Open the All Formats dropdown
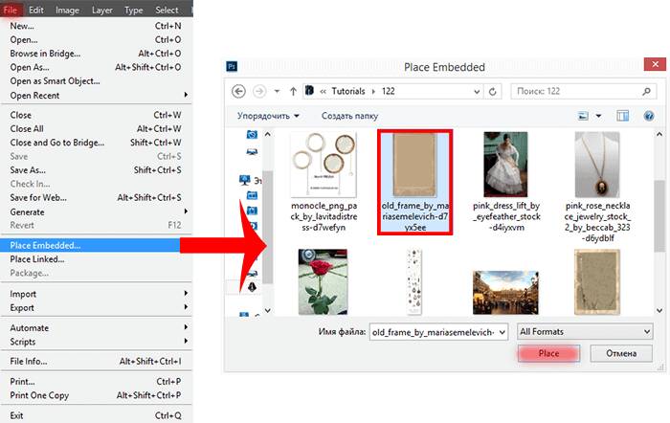This screenshot has width=670, height=423. (585, 332)
